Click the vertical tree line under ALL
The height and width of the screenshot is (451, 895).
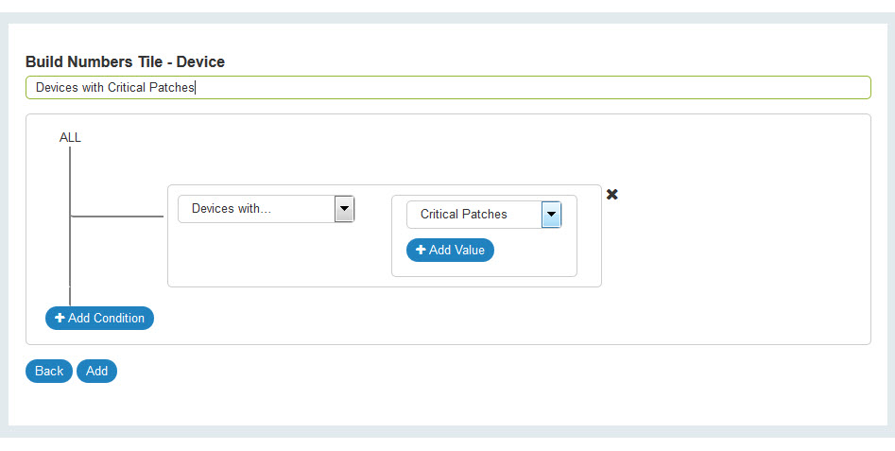(x=70, y=180)
